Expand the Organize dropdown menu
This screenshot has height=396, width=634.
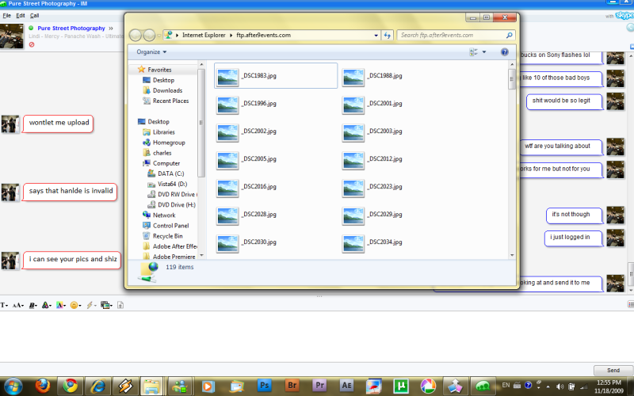pyautogui.click(x=151, y=51)
